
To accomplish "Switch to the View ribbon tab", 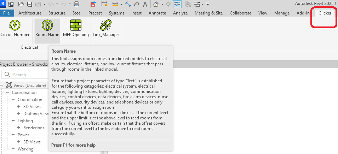I will point(263,13).
